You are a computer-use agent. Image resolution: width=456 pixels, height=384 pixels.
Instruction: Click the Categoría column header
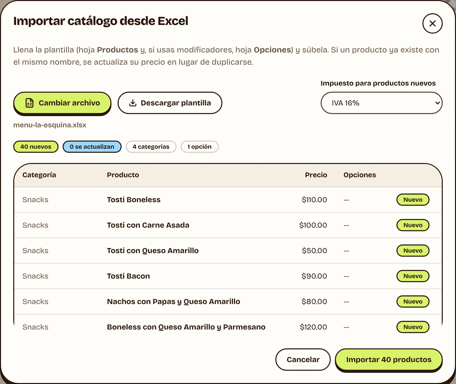[x=39, y=175]
